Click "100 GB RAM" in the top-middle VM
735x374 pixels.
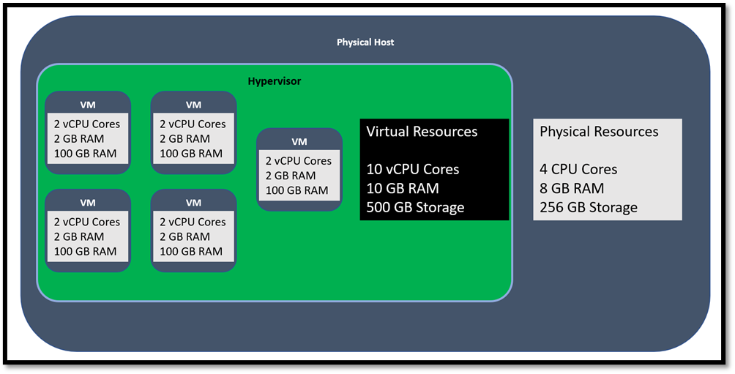pyautogui.click(x=191, y=154)
